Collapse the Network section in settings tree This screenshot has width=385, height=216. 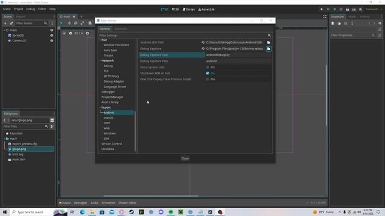(100, 61)
